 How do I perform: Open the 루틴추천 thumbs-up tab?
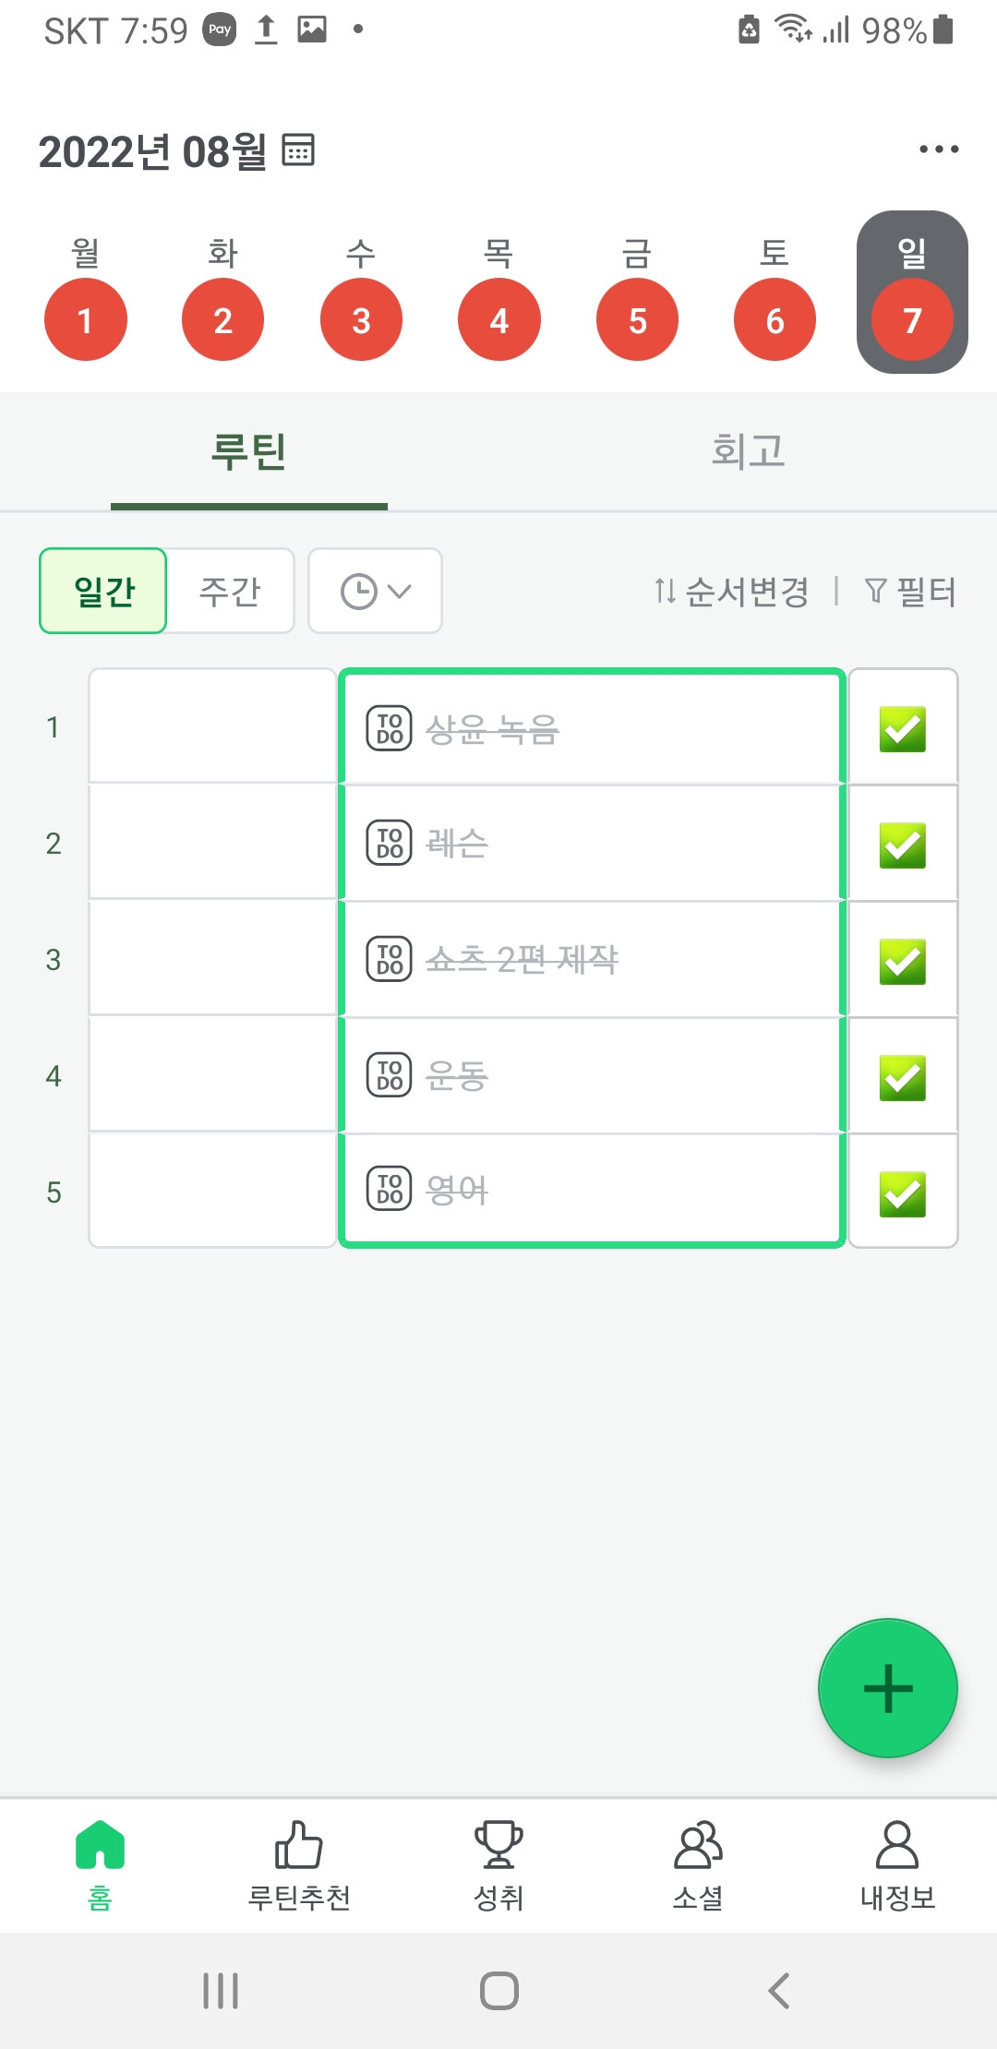coord(299,1863)
